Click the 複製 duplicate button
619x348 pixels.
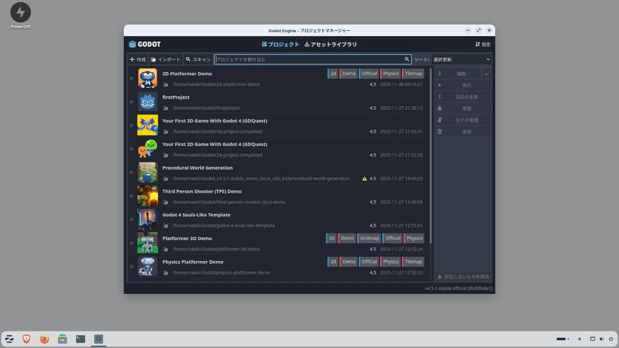tap(463, 108)
